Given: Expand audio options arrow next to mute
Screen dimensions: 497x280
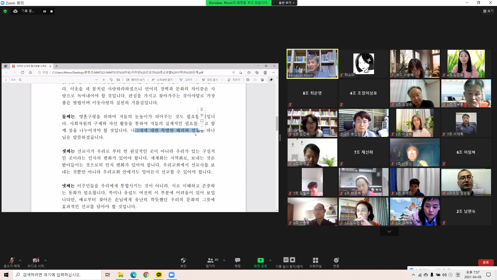Looking at the screenshot, I should [20, 260].
